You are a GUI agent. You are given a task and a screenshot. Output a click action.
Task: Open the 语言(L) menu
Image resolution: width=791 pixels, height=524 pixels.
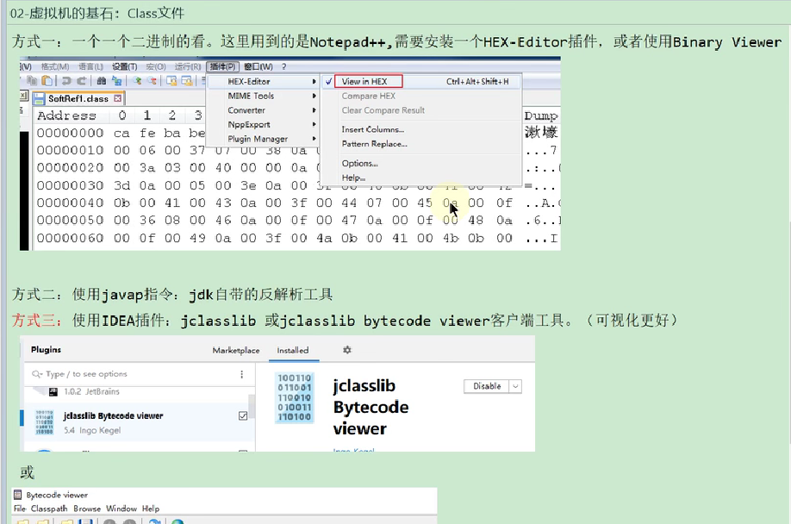(90, 66)
